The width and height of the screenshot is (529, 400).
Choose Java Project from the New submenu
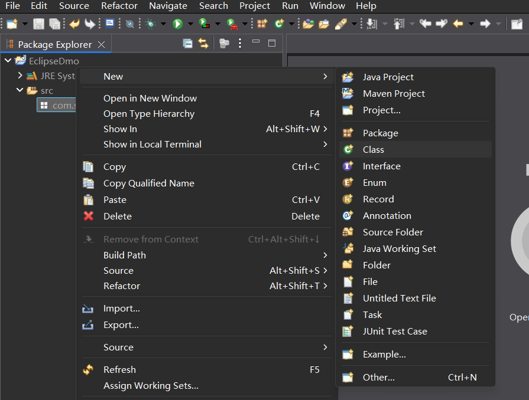[416, 77]
